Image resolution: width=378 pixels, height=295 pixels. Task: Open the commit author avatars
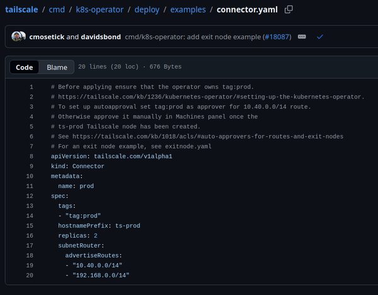pos(18,37)
